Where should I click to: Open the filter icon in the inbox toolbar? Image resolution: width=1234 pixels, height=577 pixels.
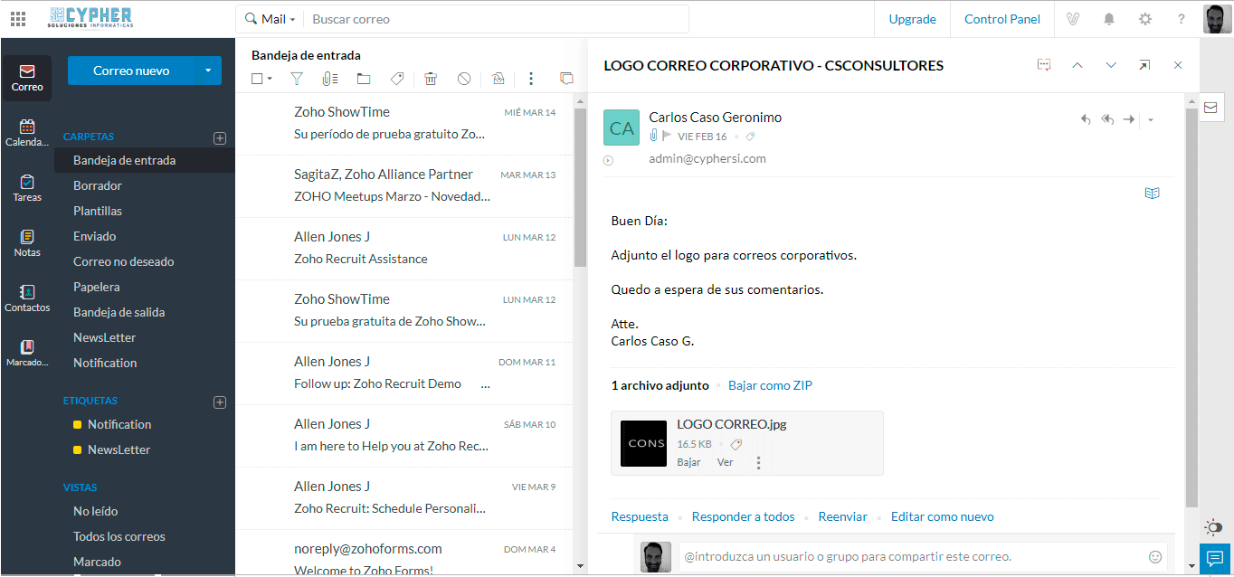click(x=296, y=79)
